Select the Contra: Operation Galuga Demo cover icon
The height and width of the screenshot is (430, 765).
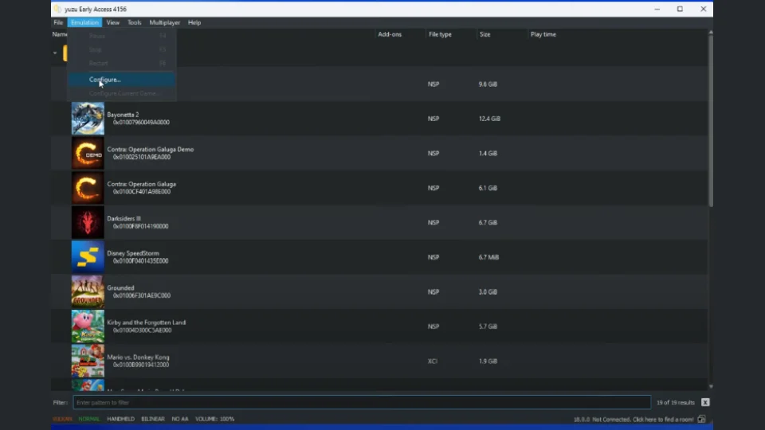click(88, 153)
